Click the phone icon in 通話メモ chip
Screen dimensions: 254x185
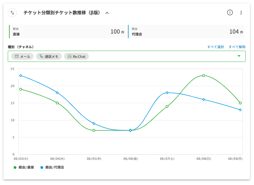(41, 57)
